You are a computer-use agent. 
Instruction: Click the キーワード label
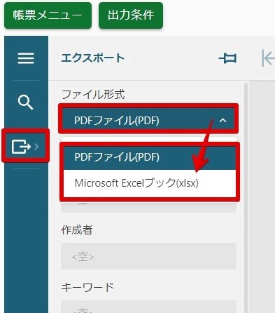(x=87, y=287)
